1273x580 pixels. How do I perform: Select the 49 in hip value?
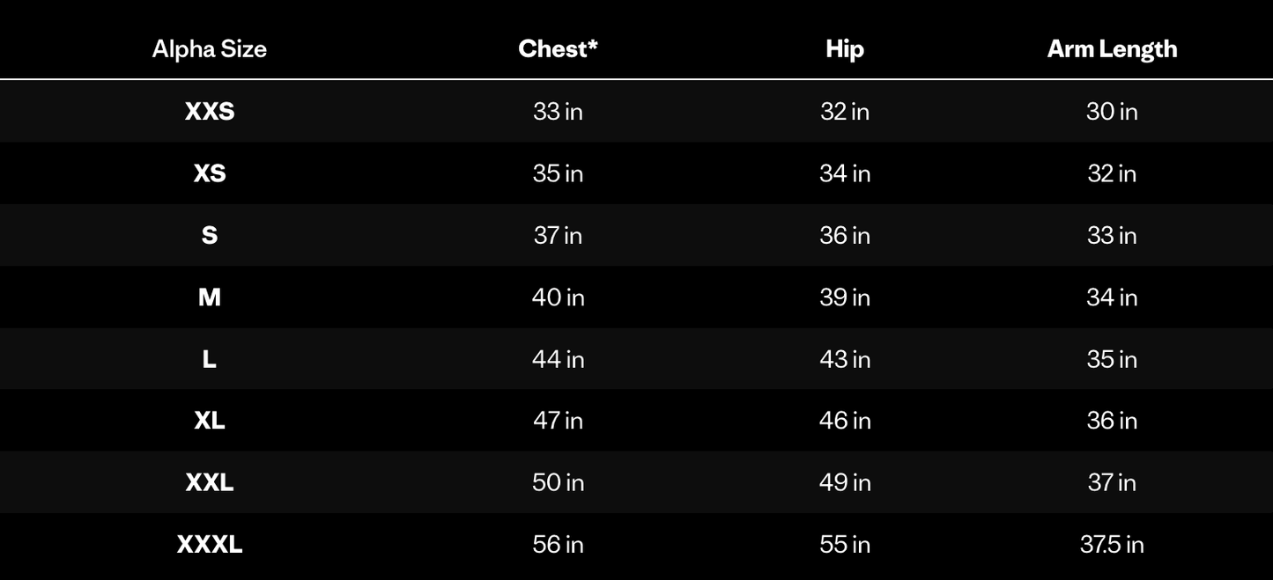(x=845, y=482)
